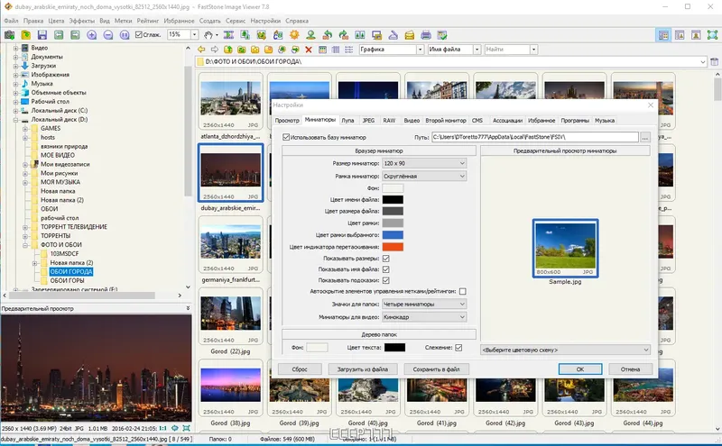Click the 'Сброс' button

(x=300, y=369)
